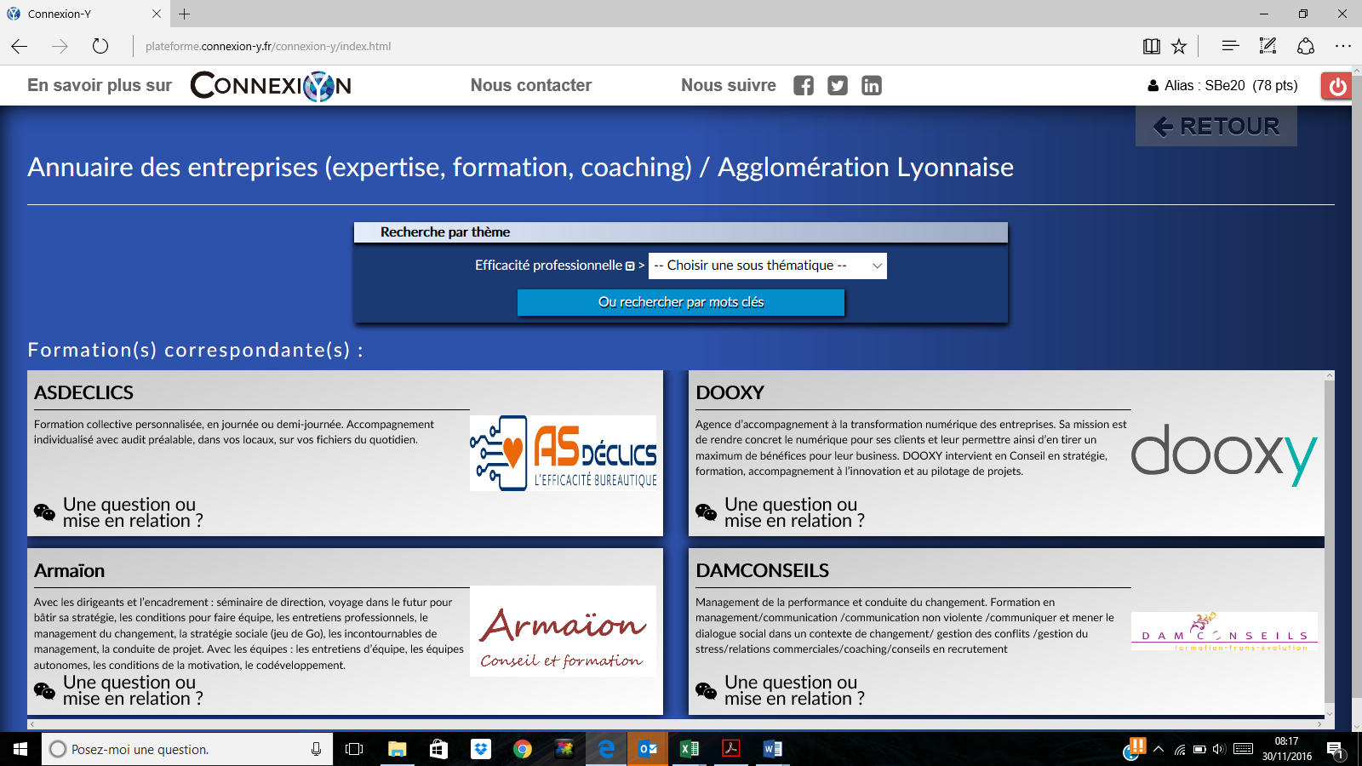Open the browser reading view icon
The image size is (1362, 766).
1151,46
